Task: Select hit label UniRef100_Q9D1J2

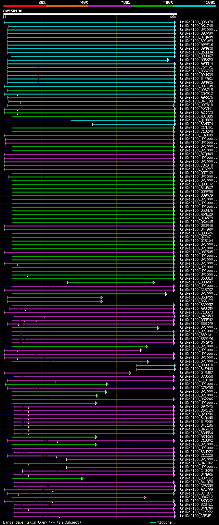Action: pyautogui.click(x=196, y=184)
